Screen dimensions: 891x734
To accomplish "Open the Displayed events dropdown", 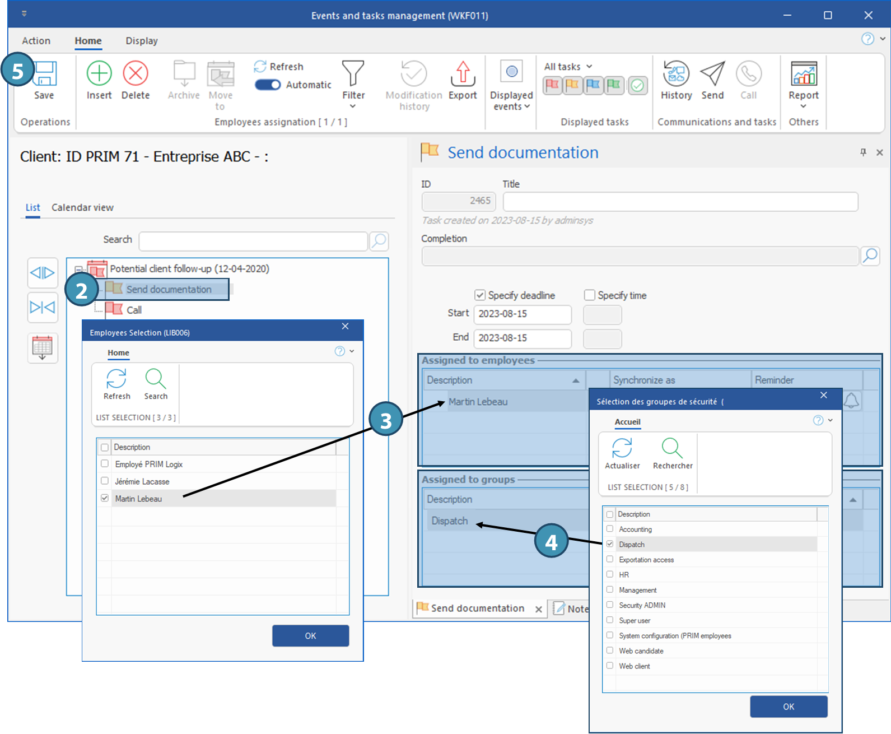I will click(511, 101).
